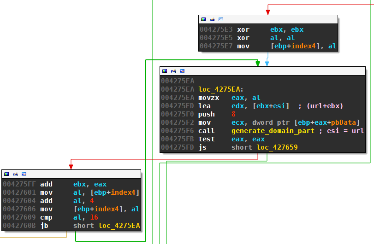
Task: Click list icon on xor ebx block
Action: tap(221, 20)
